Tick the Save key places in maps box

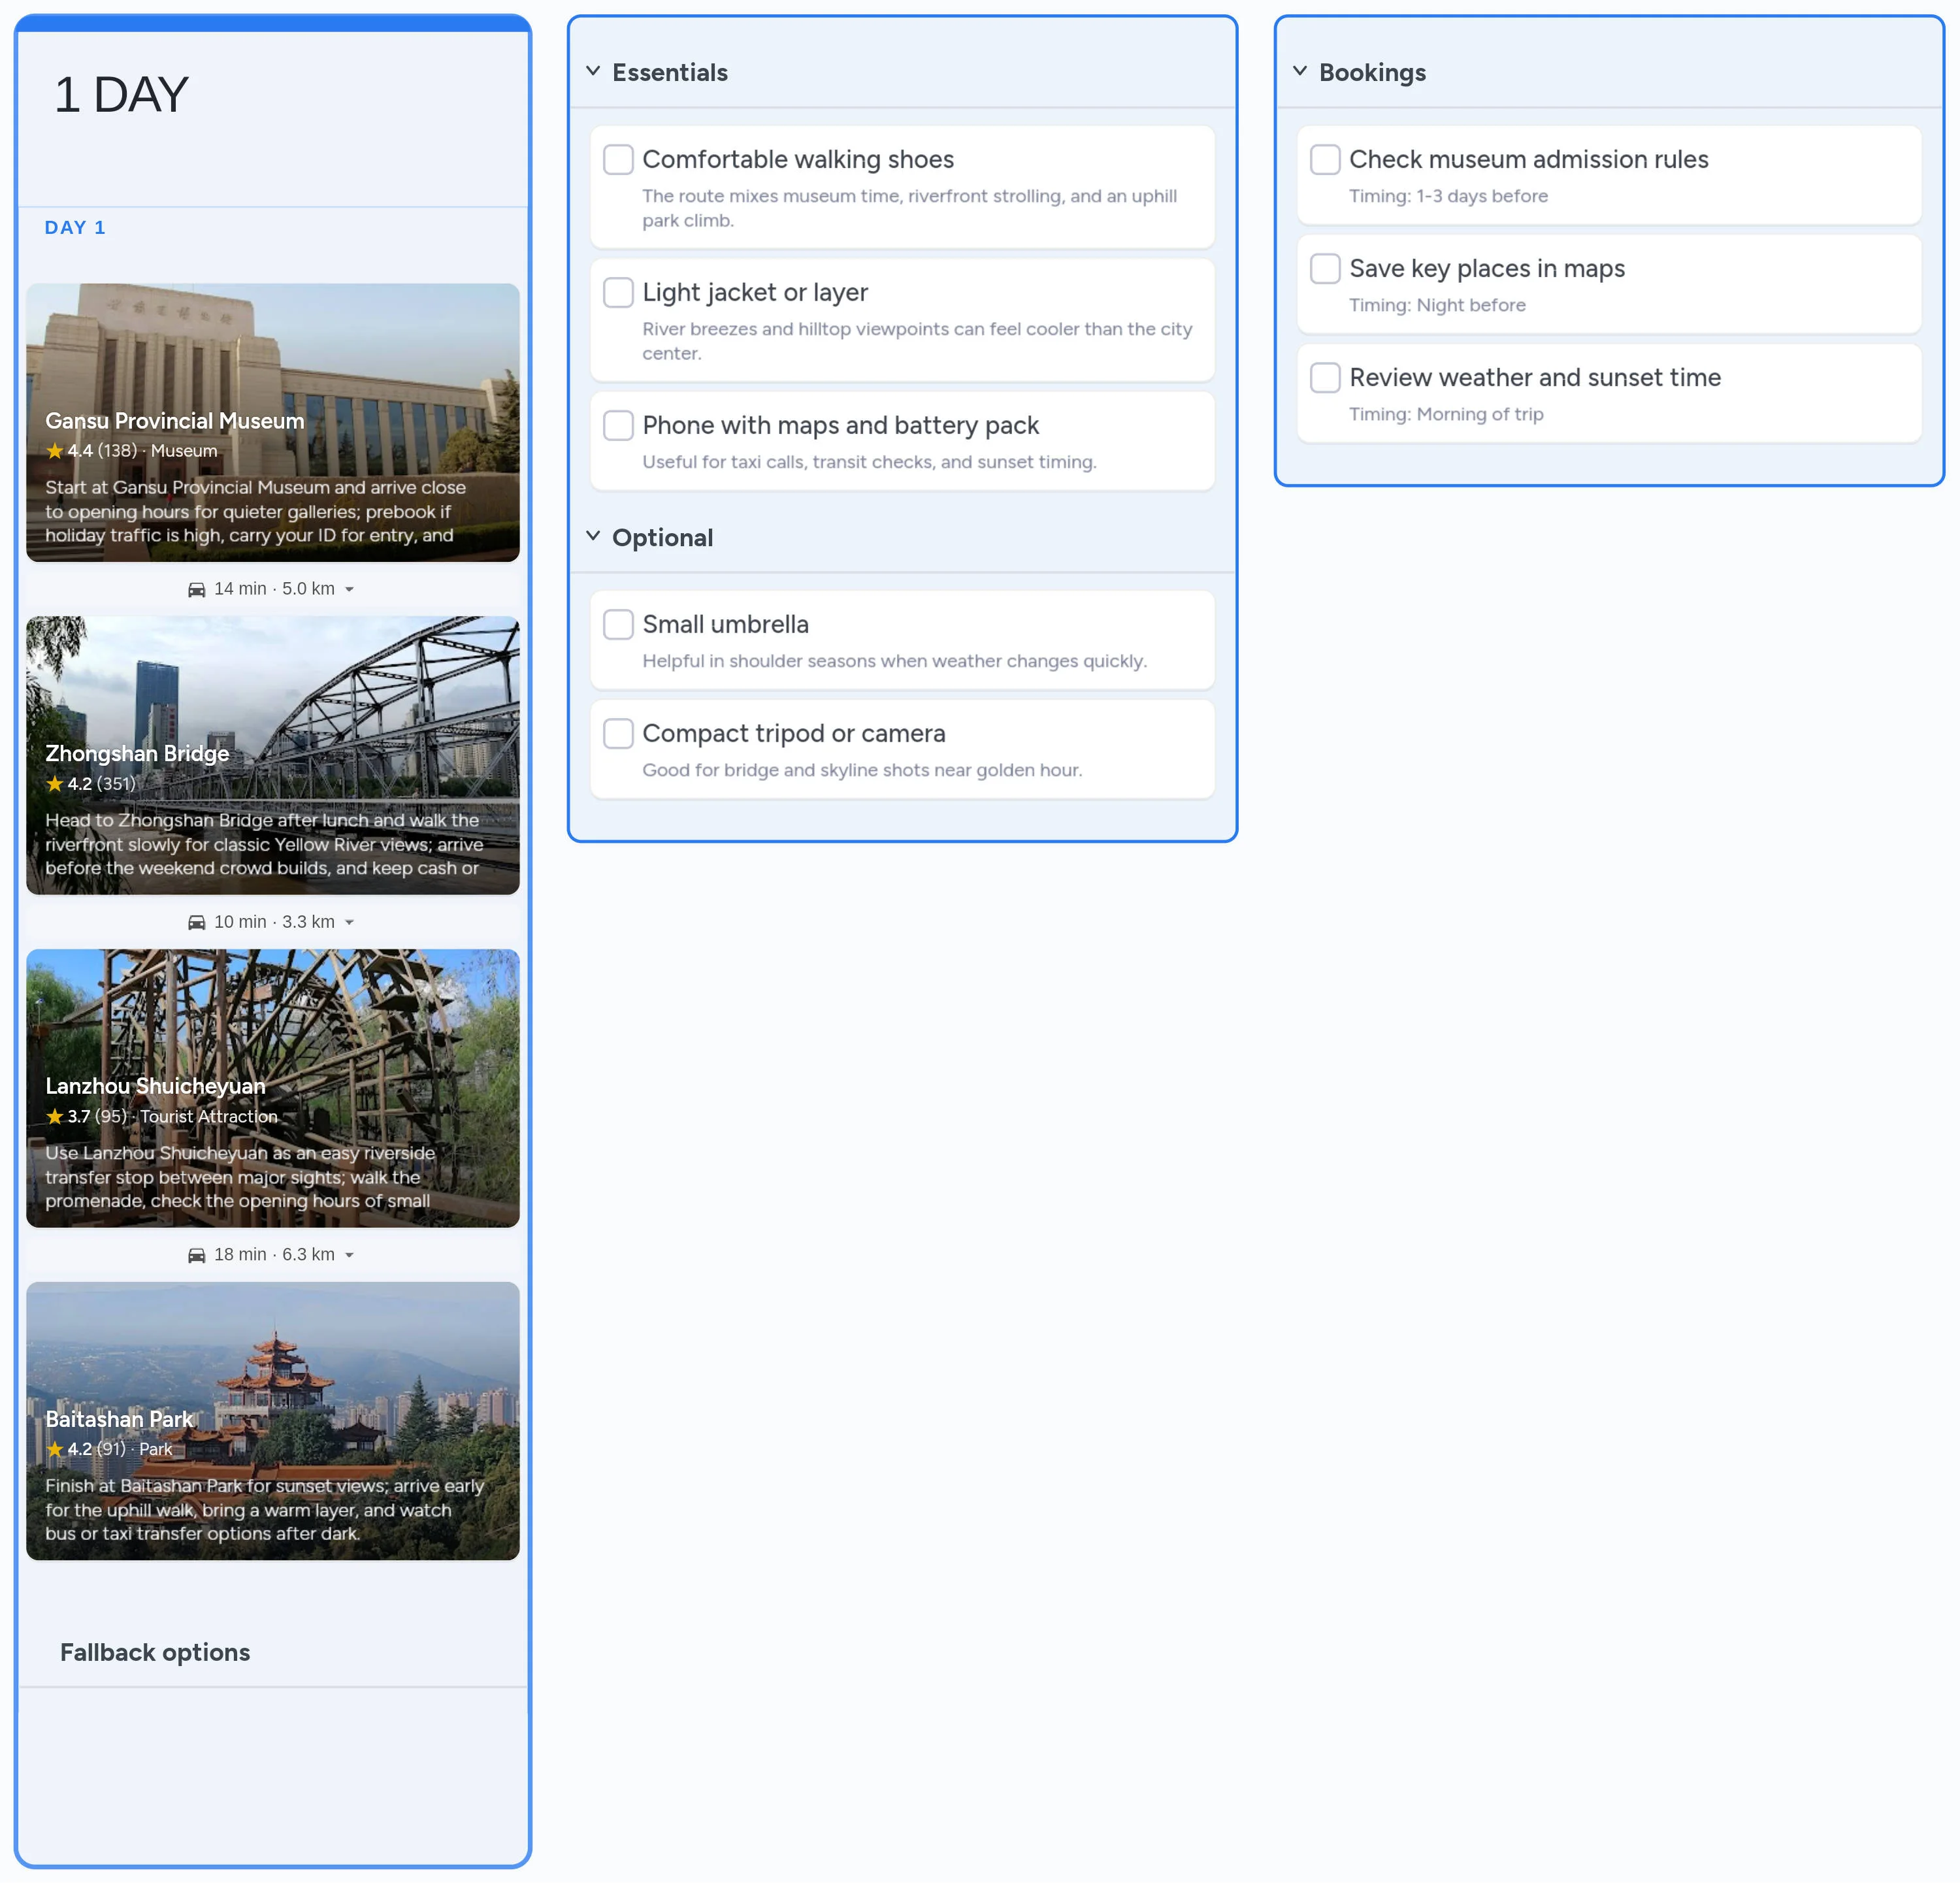(x=1325, y=268)
